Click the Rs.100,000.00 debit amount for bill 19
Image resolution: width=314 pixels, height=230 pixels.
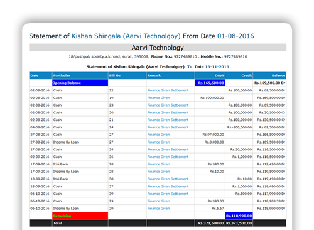212,98
